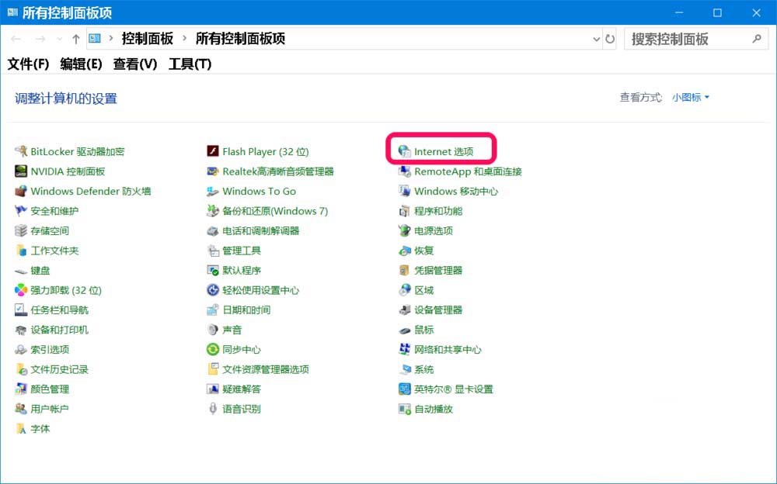Click the 电话和调制解调器 icon
This screenshot has width=777, height=484.
point(213,230)
